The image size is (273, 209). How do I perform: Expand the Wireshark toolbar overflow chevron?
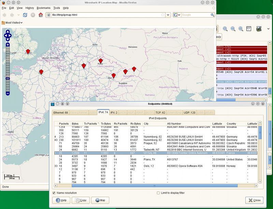[x=268, y=29]
